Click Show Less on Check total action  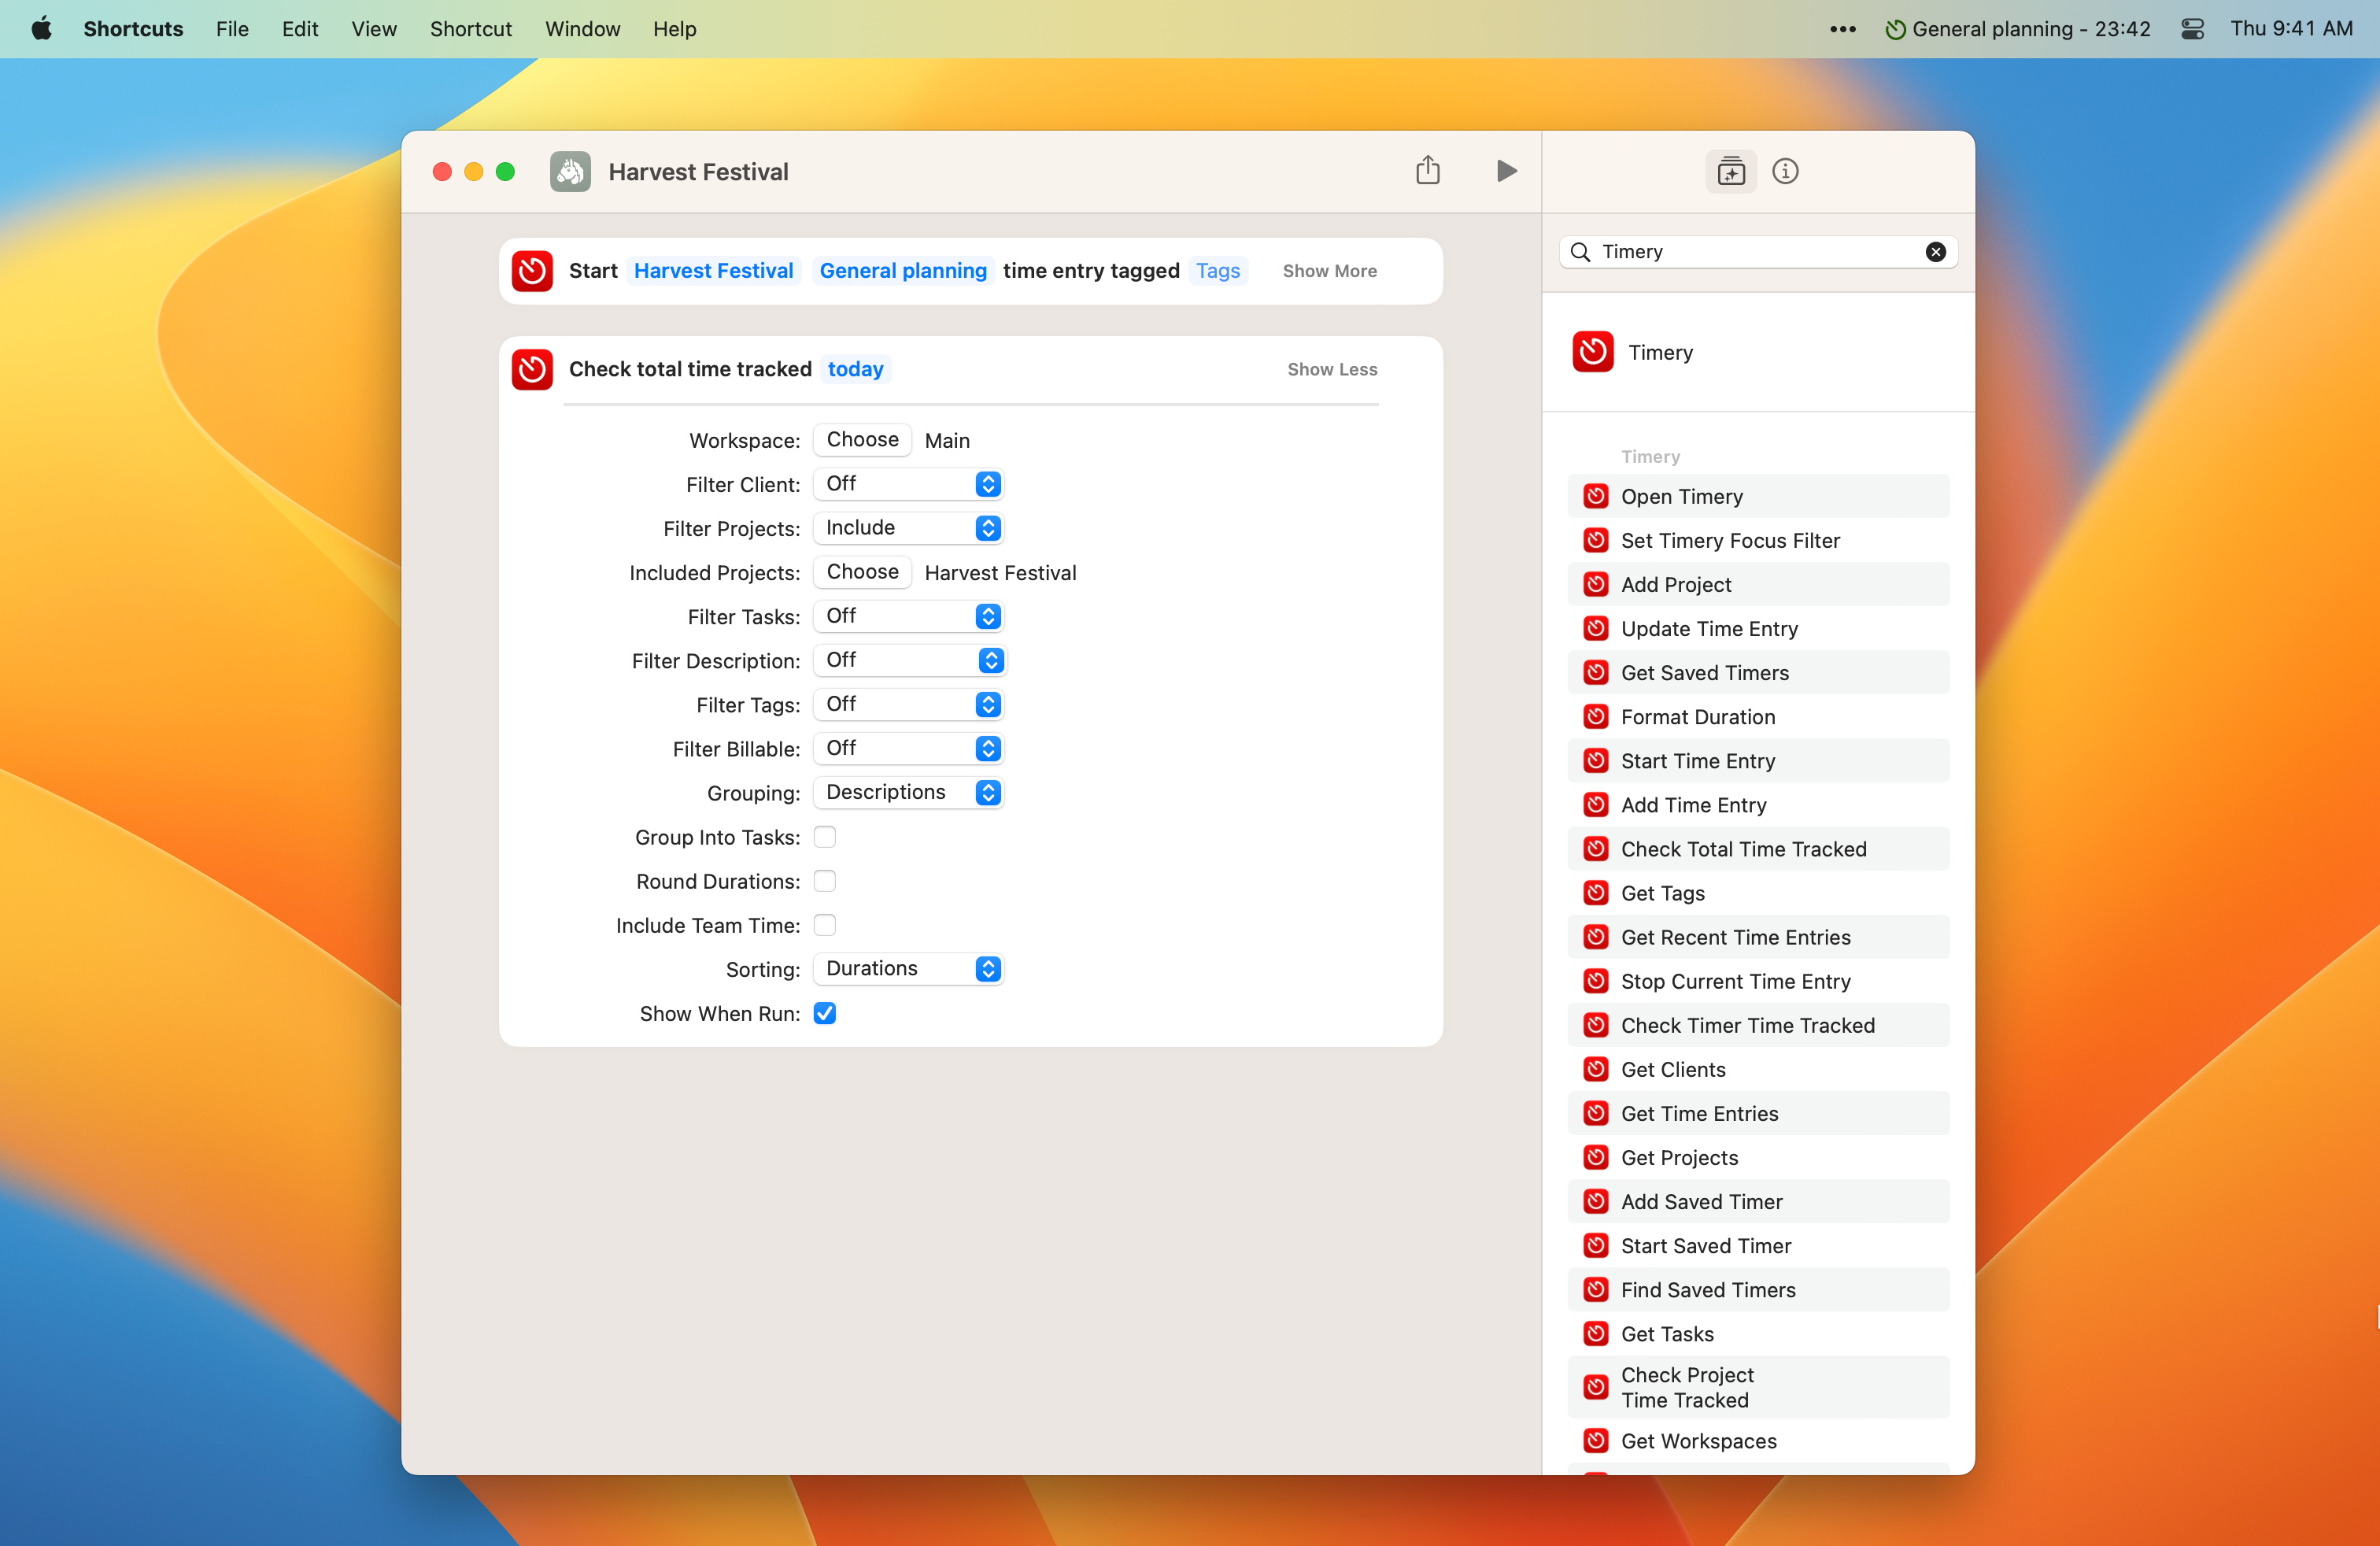(x=1332, y=369)
